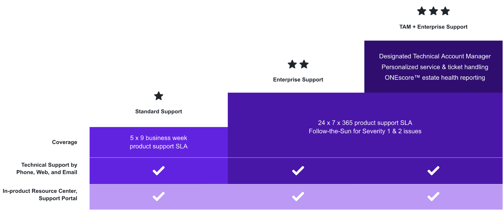Click the Coverage row label
503x216 pixels.
click(x=64, y=142)
